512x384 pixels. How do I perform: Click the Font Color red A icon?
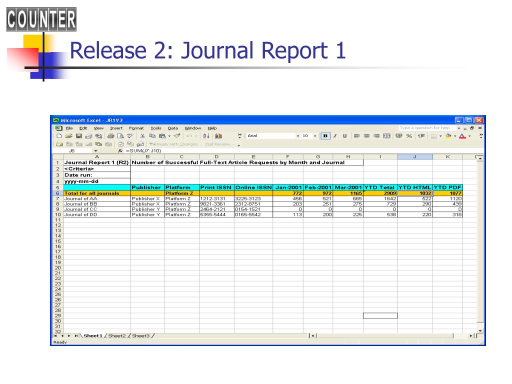tap(462, 136)
